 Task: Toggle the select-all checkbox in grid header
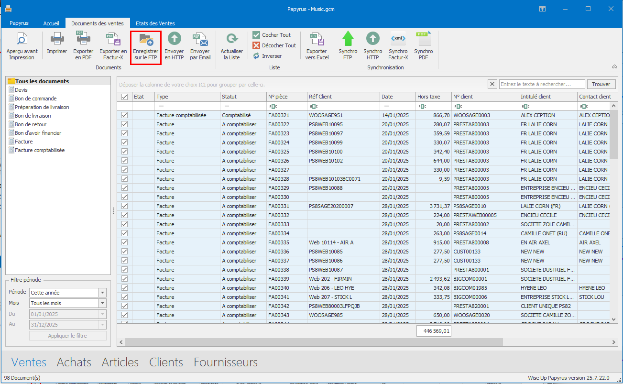[x=124, y=97]
